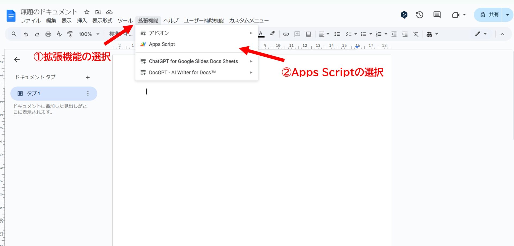514x246 pixels.
Task: Click the version history clock icon
Action: tap(419, 15)
